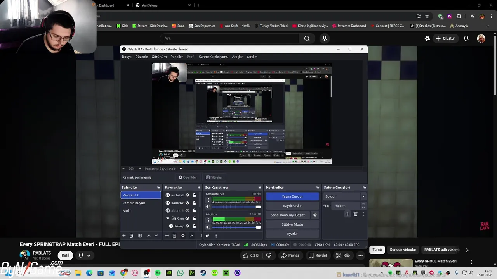Screen dimensions: 497x279
Task: Remove the selected source with the Kaynaklar trash icon
Action: click(174, 236)
